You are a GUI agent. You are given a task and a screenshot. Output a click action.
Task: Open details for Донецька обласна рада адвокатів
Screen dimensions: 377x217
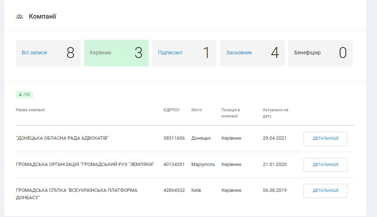point(325,139)
